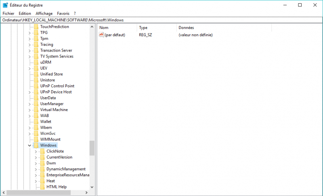Expand the CurrentVersion subkey
Image resolution: width=323 pixels, height=196 pixels.
pos(36,158)
